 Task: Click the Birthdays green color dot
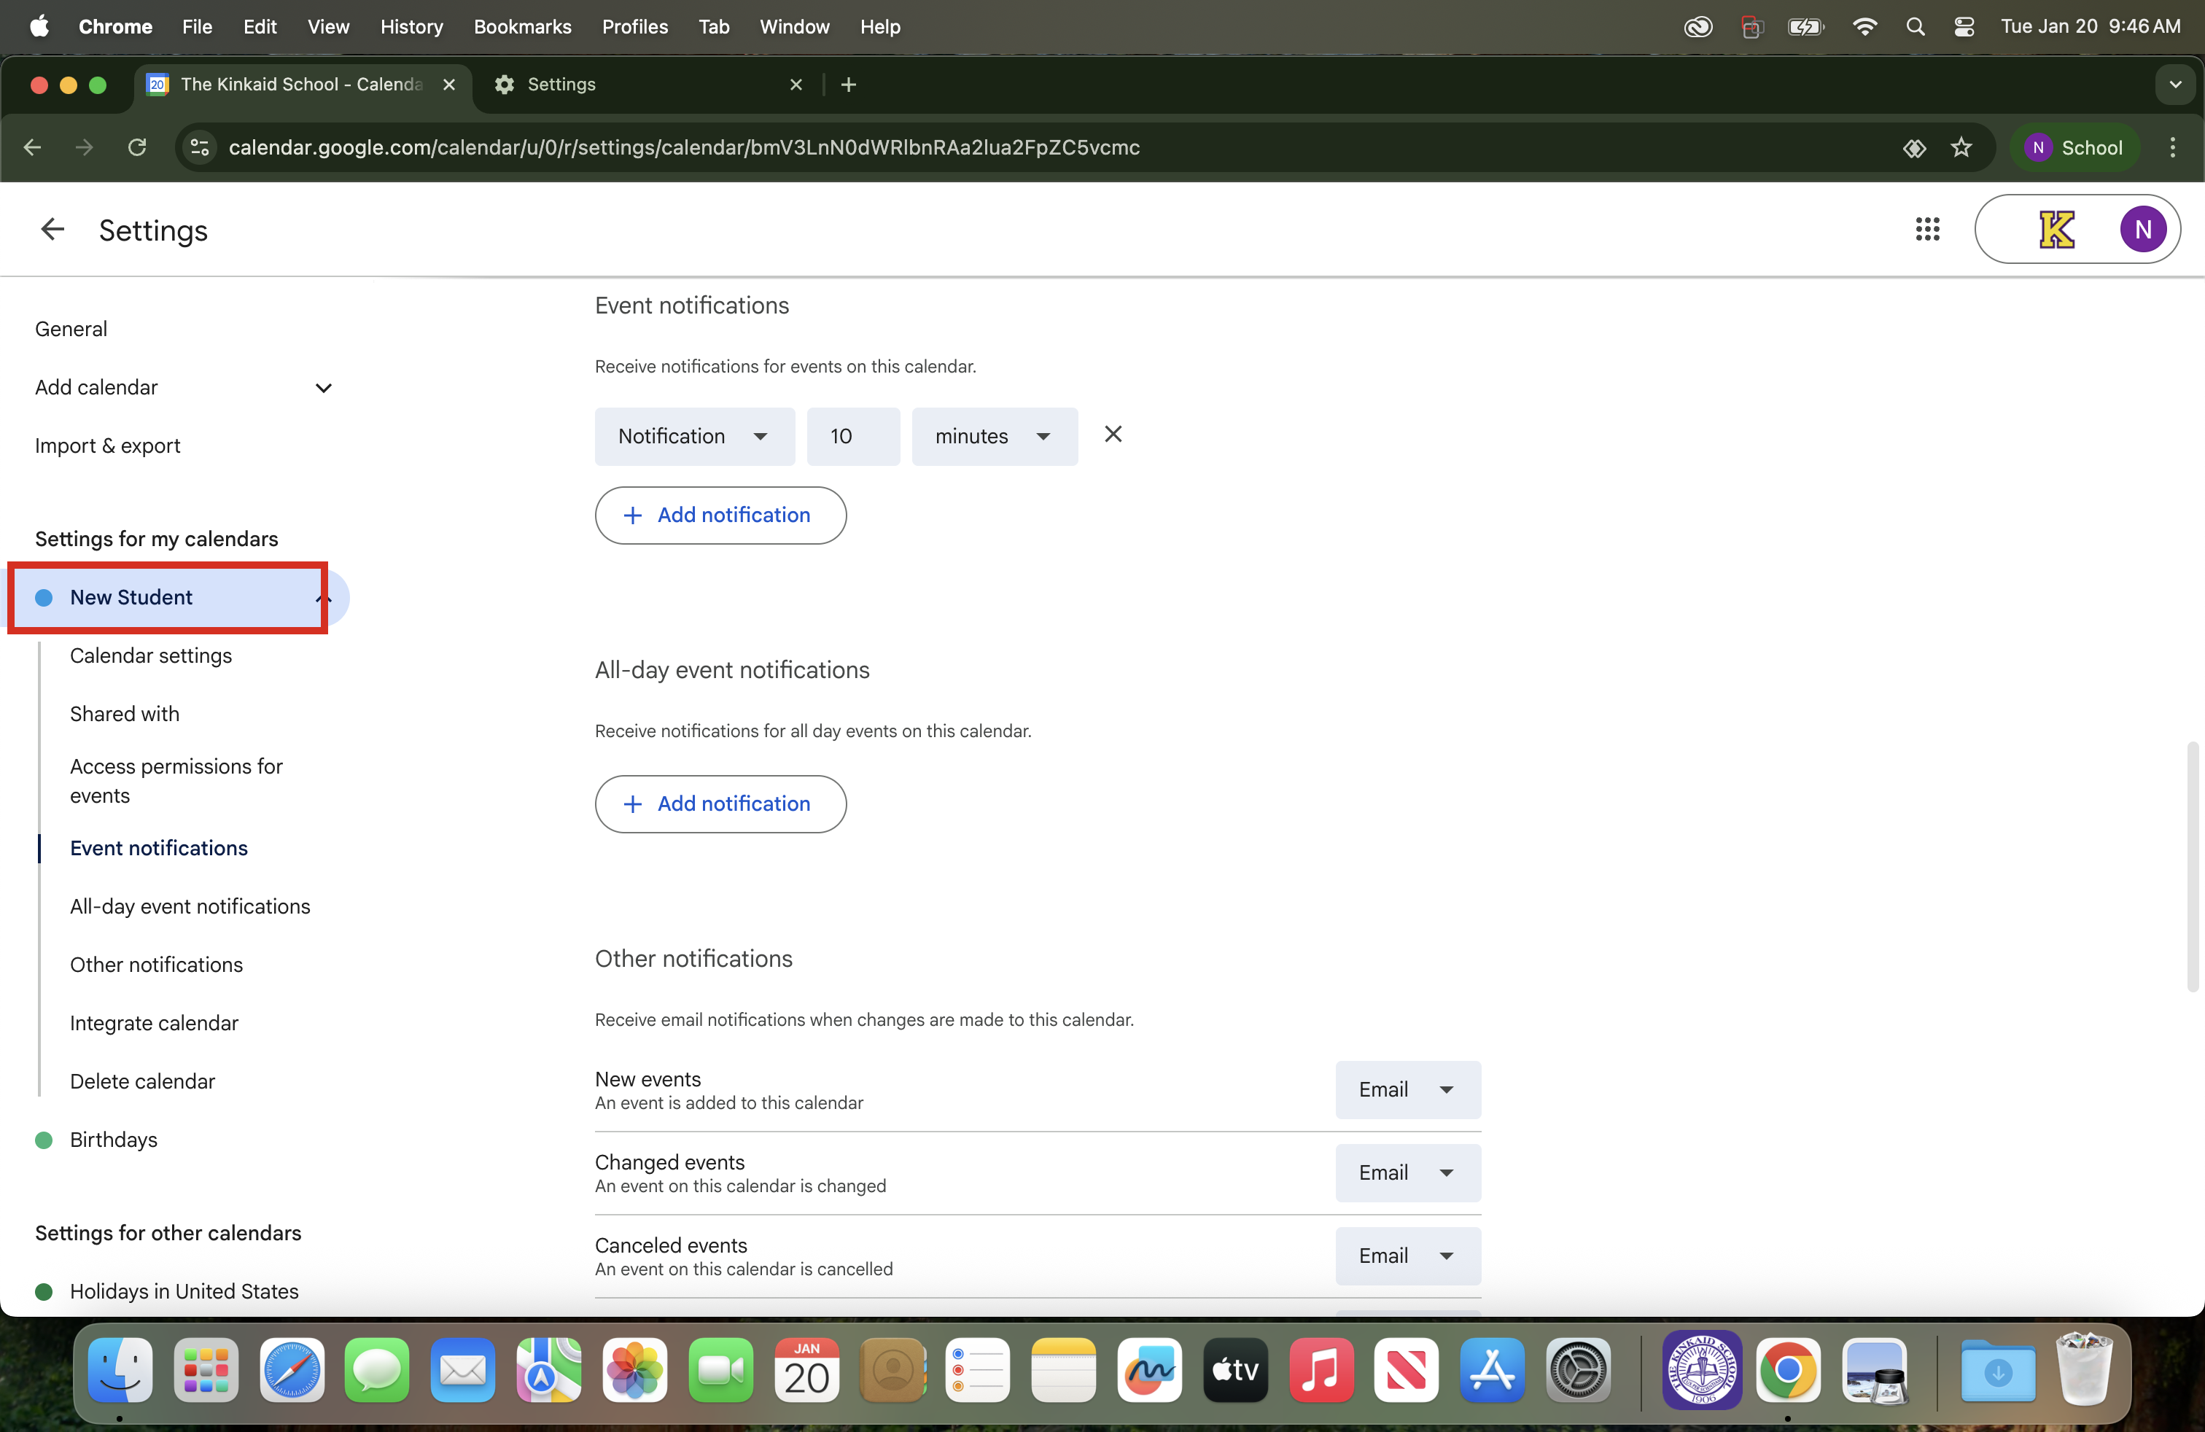(x=44, y=1140)
